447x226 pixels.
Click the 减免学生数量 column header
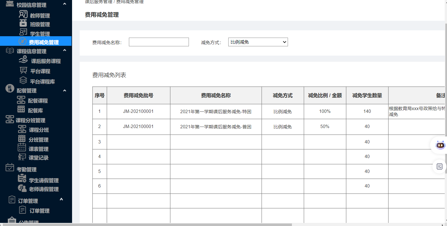[367, 95]
